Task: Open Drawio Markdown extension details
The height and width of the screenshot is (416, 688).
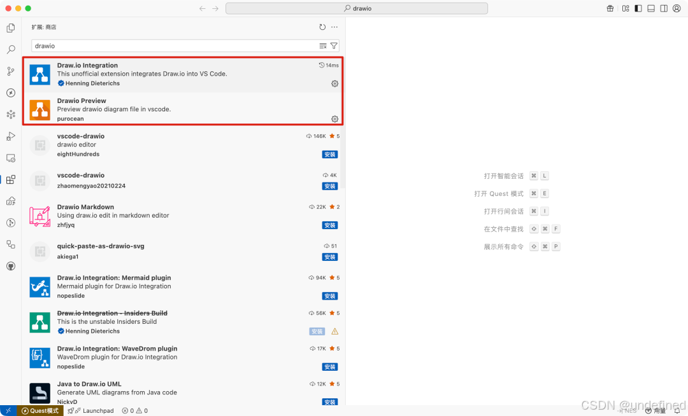Action: [183, 216]
